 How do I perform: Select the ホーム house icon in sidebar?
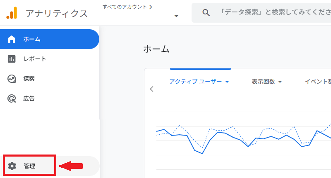point(12,39)
